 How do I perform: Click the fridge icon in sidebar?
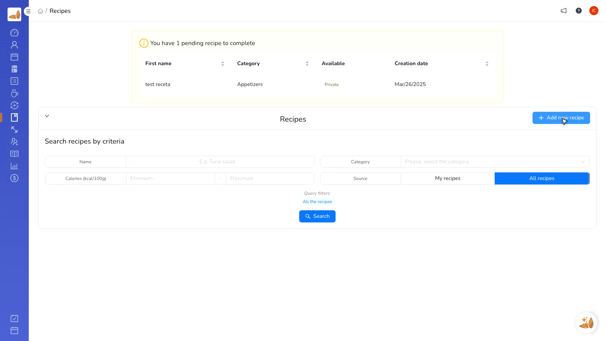(x=14, y=69)
